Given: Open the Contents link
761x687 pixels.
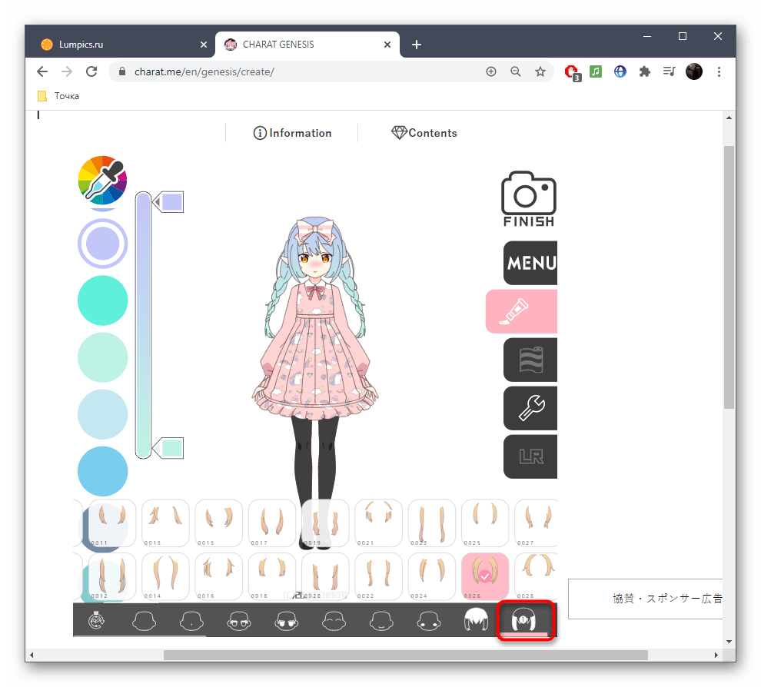Looking at the screenshot, I should point(424,133).
